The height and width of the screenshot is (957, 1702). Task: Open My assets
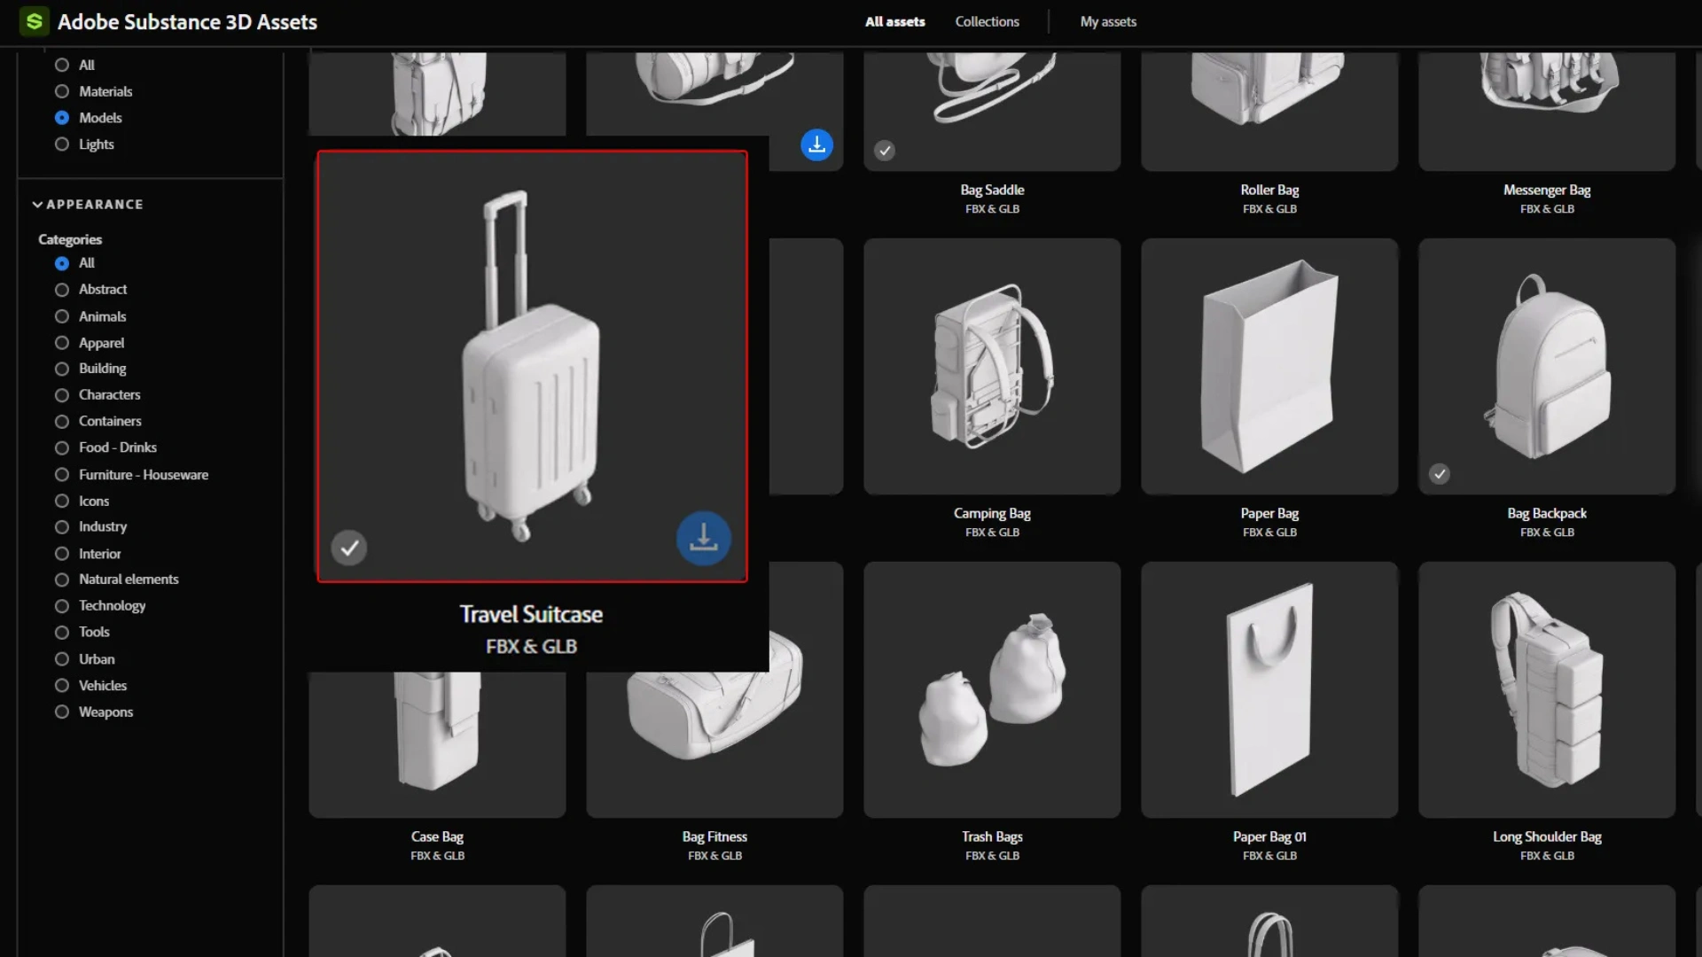click(x=1107, y=21)
